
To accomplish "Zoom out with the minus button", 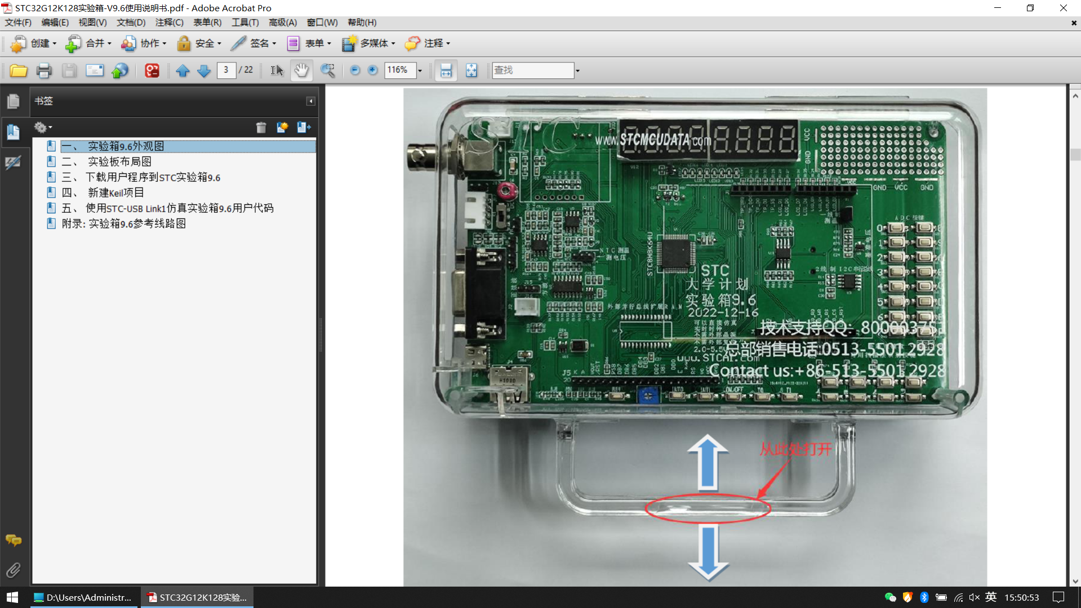I will click(x=355, y=70).
